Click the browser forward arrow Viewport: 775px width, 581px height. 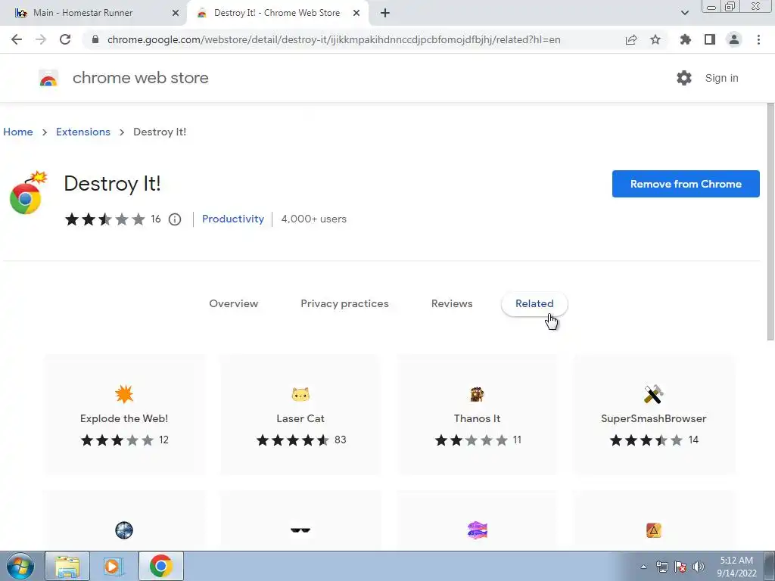[x=41, y=39]
